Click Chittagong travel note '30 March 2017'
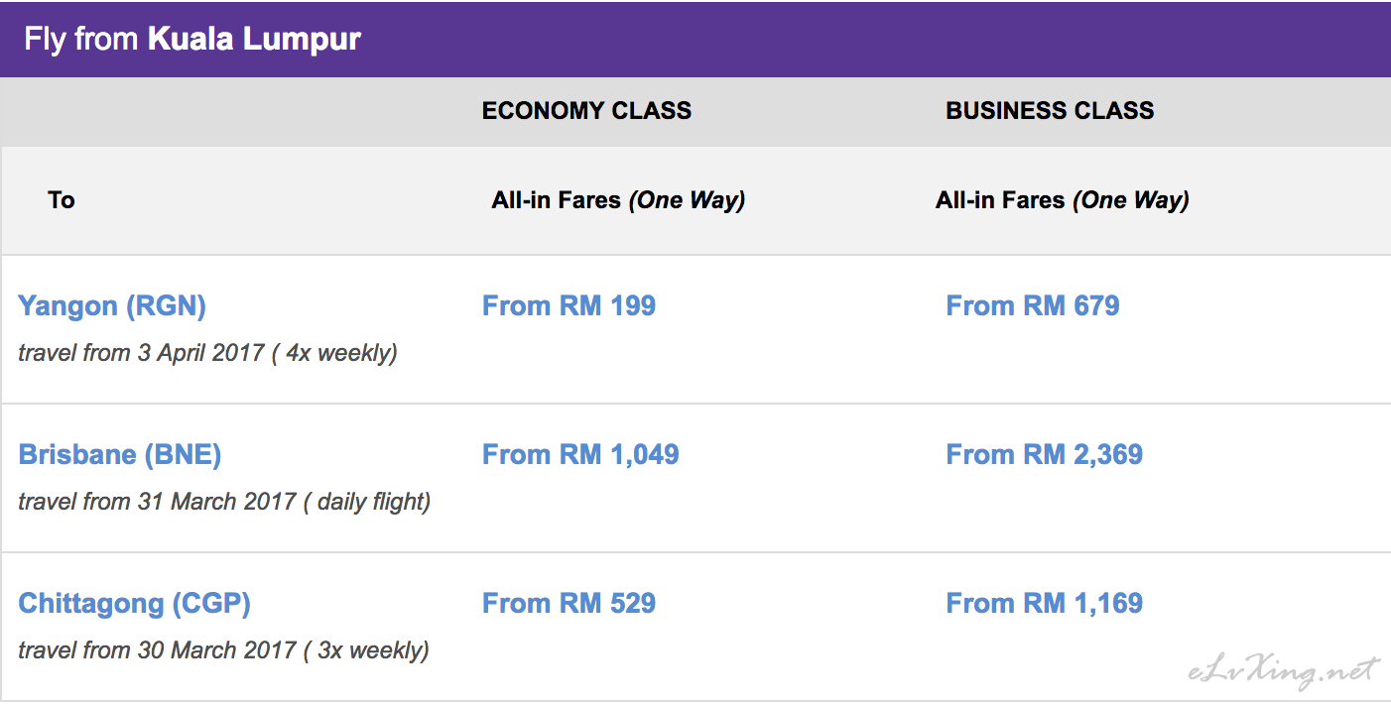The height and width of the screenshot is (704, 1391). tap(216, 650)
